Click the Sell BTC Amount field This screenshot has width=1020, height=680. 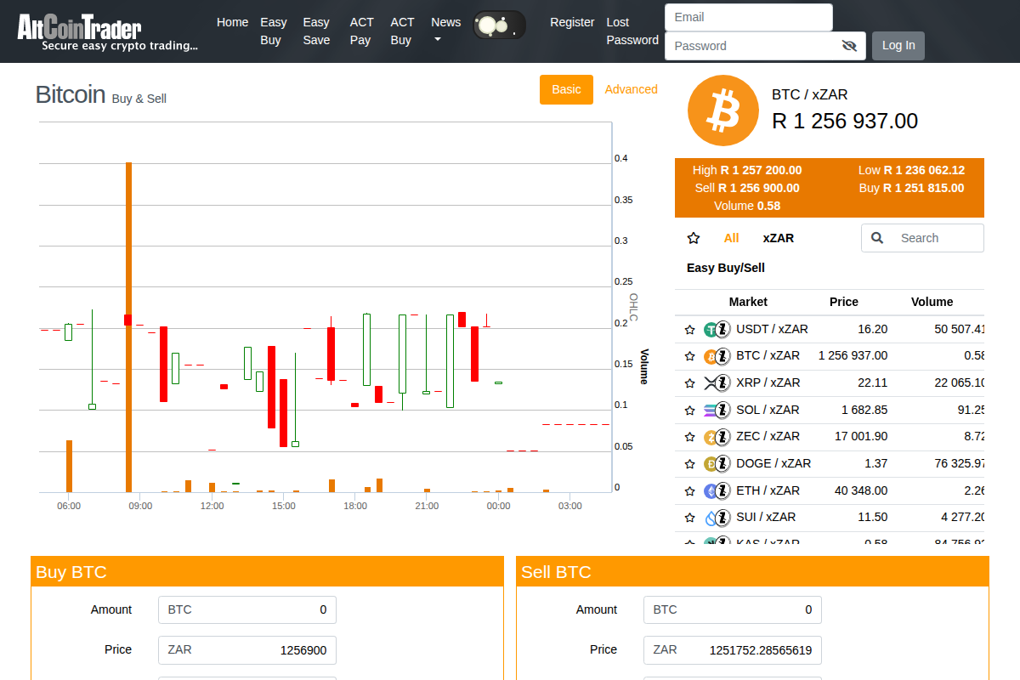(x=733, y=609)
